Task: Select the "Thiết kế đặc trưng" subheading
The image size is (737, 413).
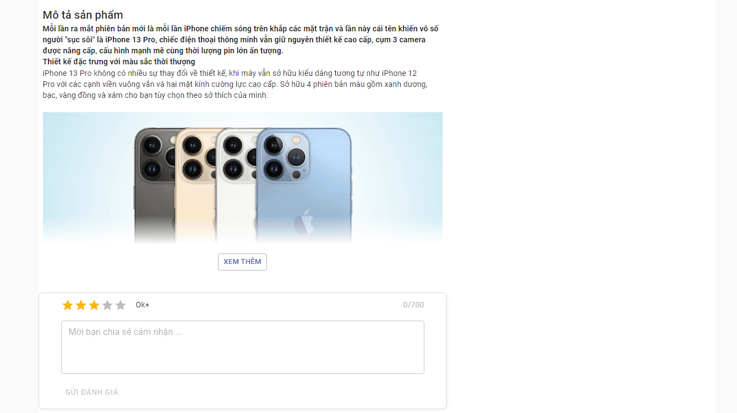Action: coord(119,62)
